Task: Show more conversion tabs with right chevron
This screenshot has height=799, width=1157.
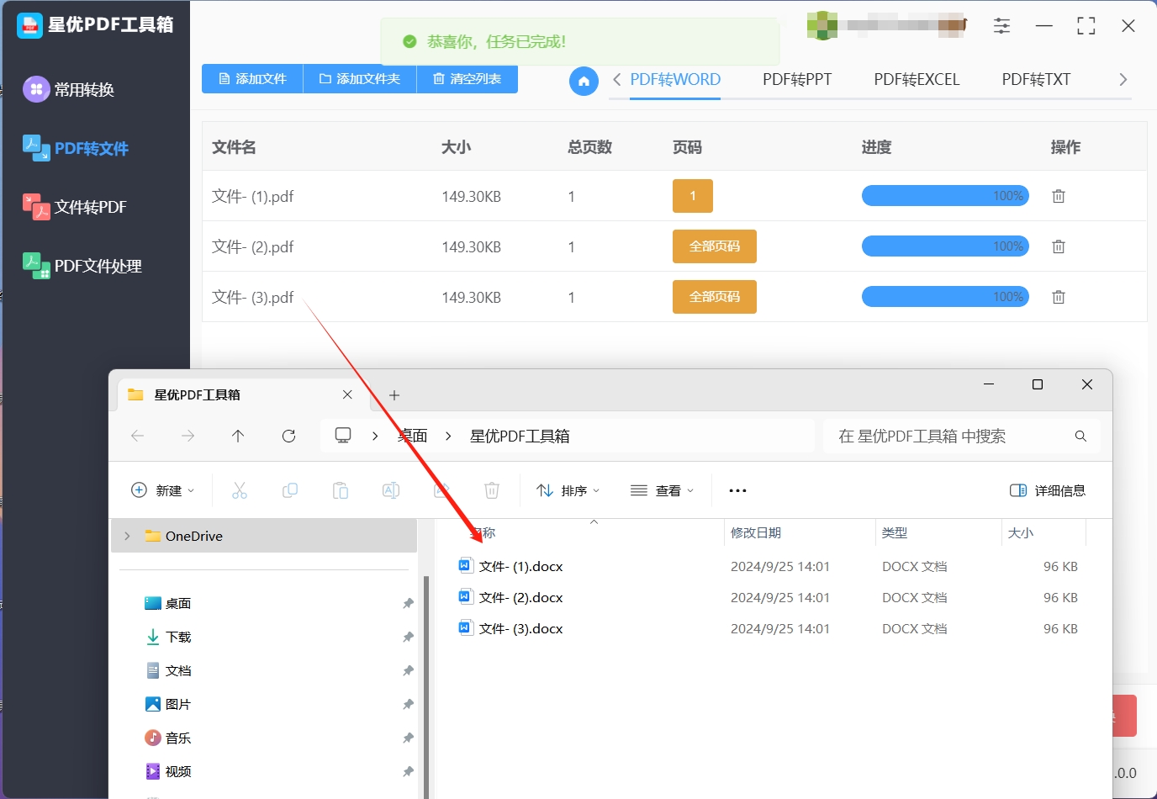Action: click(x=1123, y=79)
